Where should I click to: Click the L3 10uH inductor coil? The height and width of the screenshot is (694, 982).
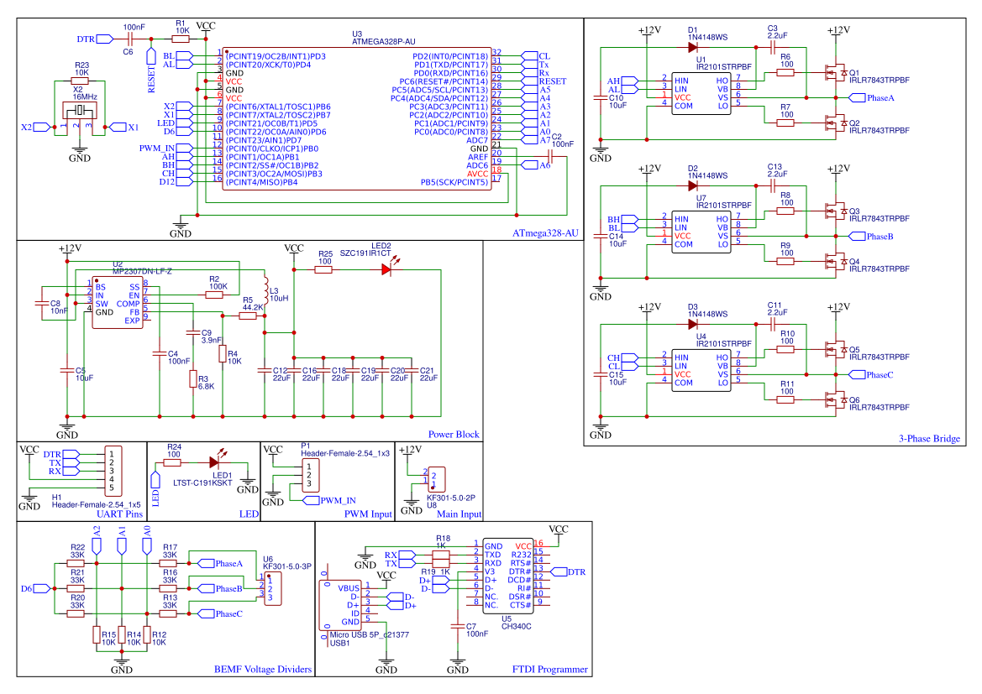(x=265, y=289)
